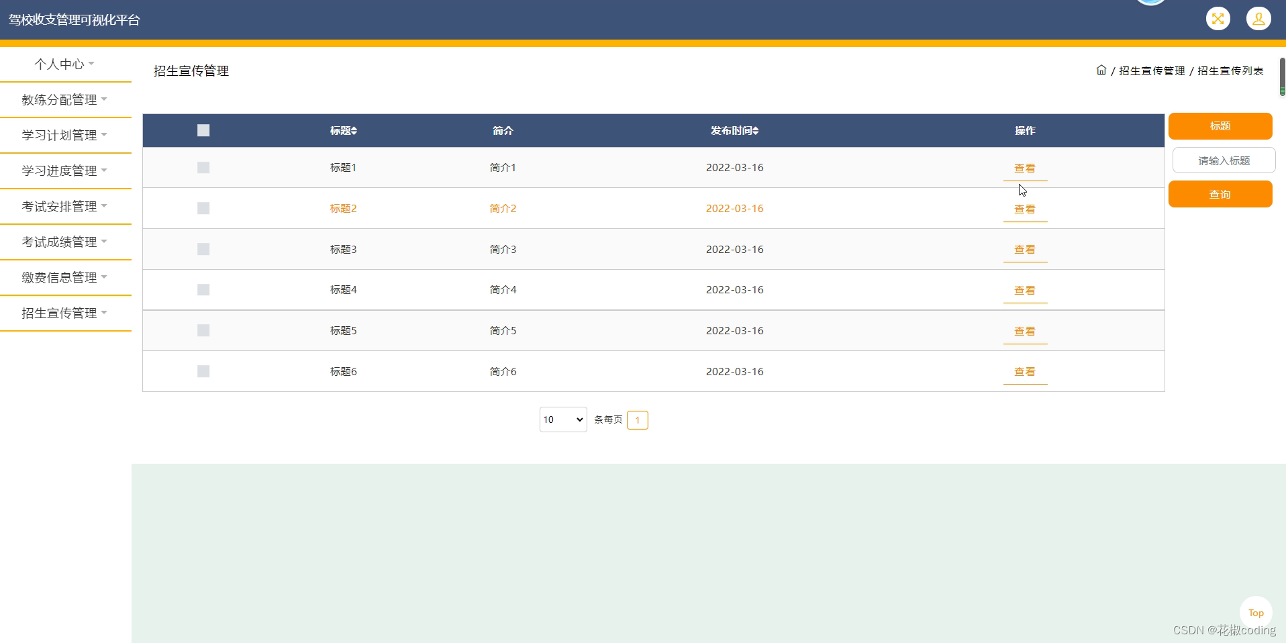Open the 10 per page dropdown
1286x643 pixels.
[x=563, y=419]
